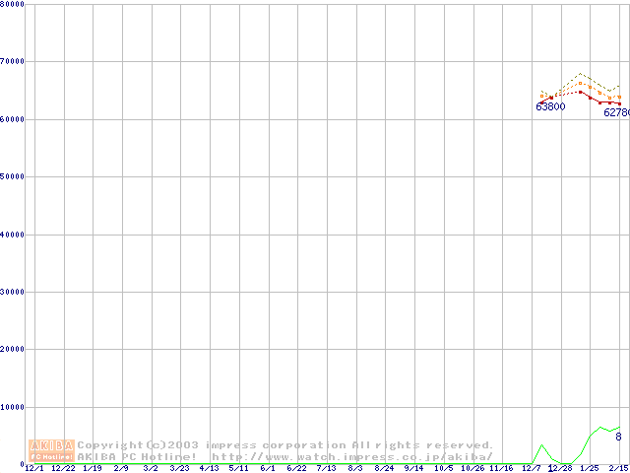Click the 6/1 date on x-axis

tap(267, 469)
